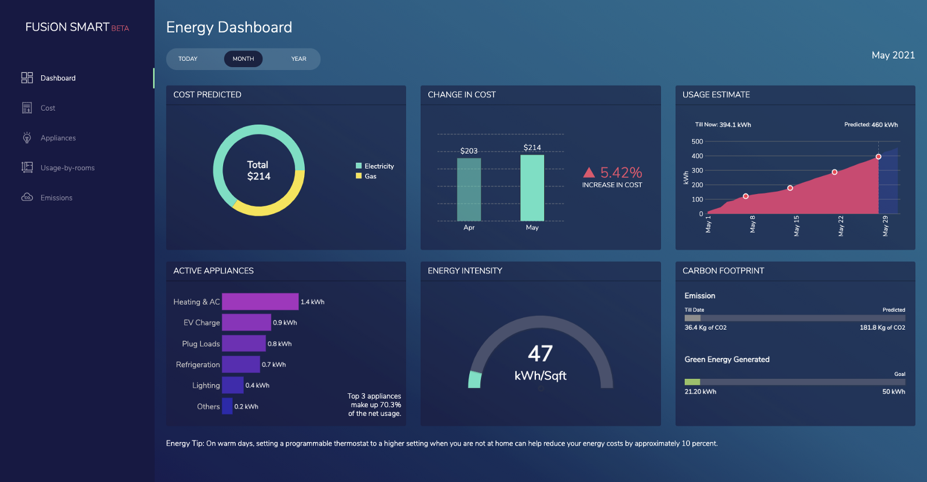Click the FUSION SMART beta logo
Viewport: 927px width, 482px height.
77,27
